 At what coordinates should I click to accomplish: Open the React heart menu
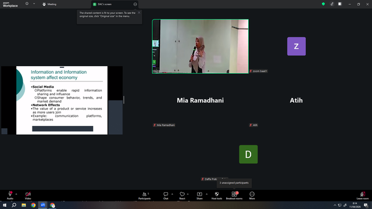[x=182, y=196]
